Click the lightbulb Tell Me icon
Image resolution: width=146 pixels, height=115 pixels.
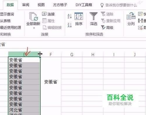(102, 5)
